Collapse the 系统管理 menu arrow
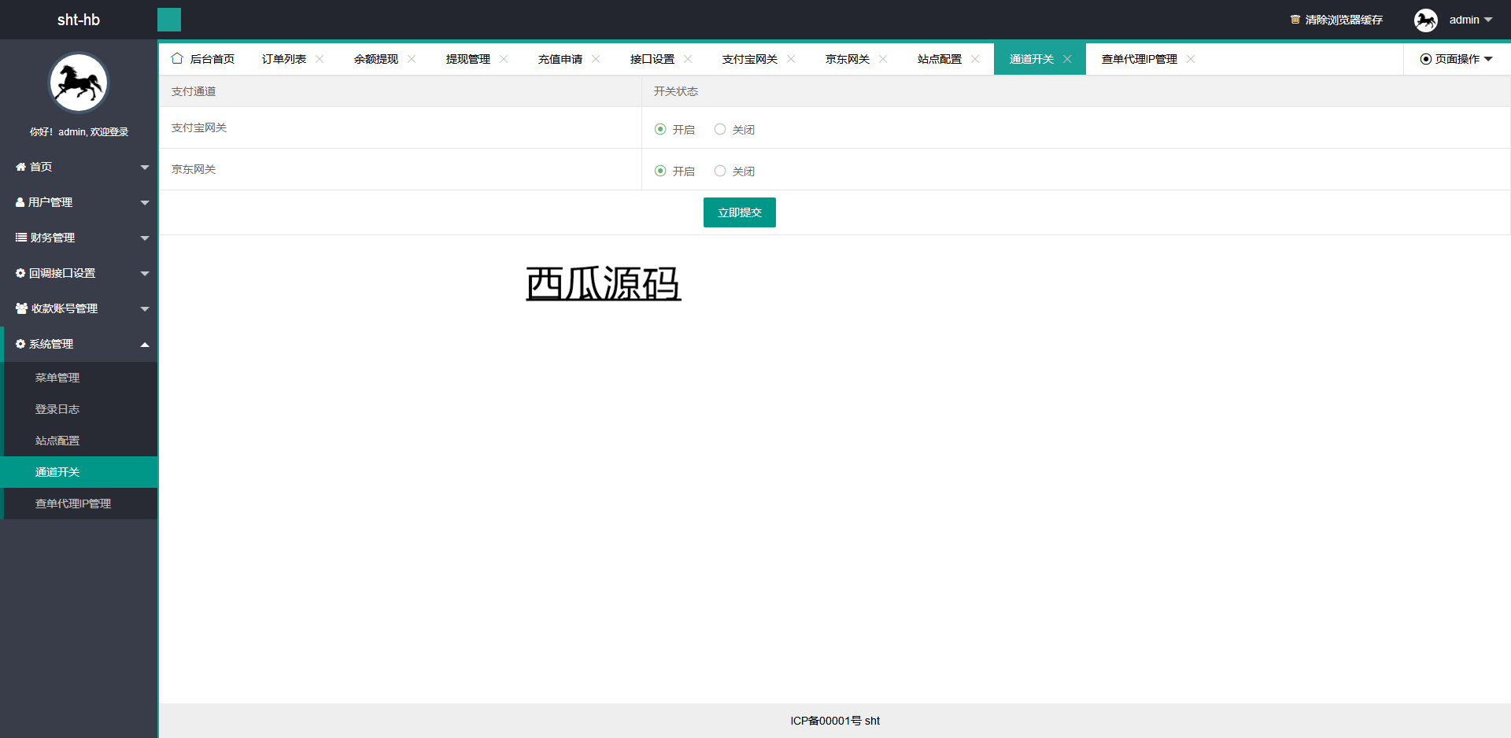This screenshot has width=1511, height=738. (145, 344)
